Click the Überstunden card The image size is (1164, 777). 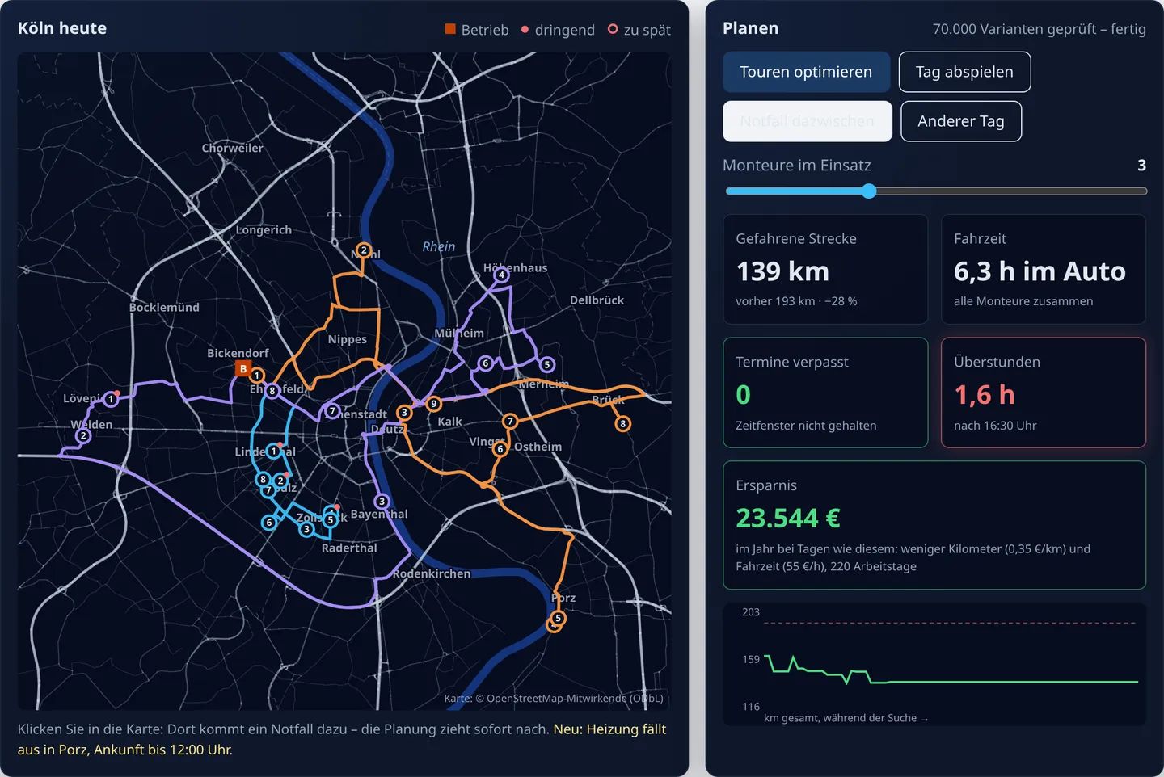tap(1044, 393)
